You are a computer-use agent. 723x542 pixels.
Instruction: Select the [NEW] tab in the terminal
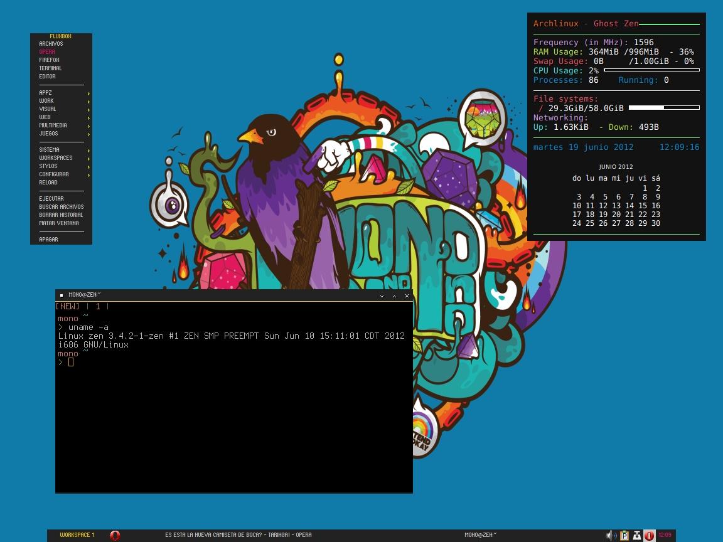click(67, 307)
